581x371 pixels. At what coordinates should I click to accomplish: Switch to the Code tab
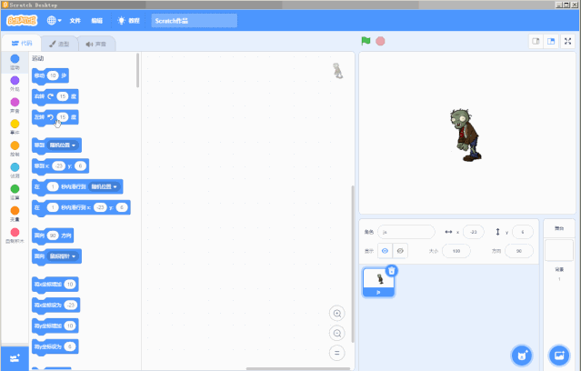[22, 44]
